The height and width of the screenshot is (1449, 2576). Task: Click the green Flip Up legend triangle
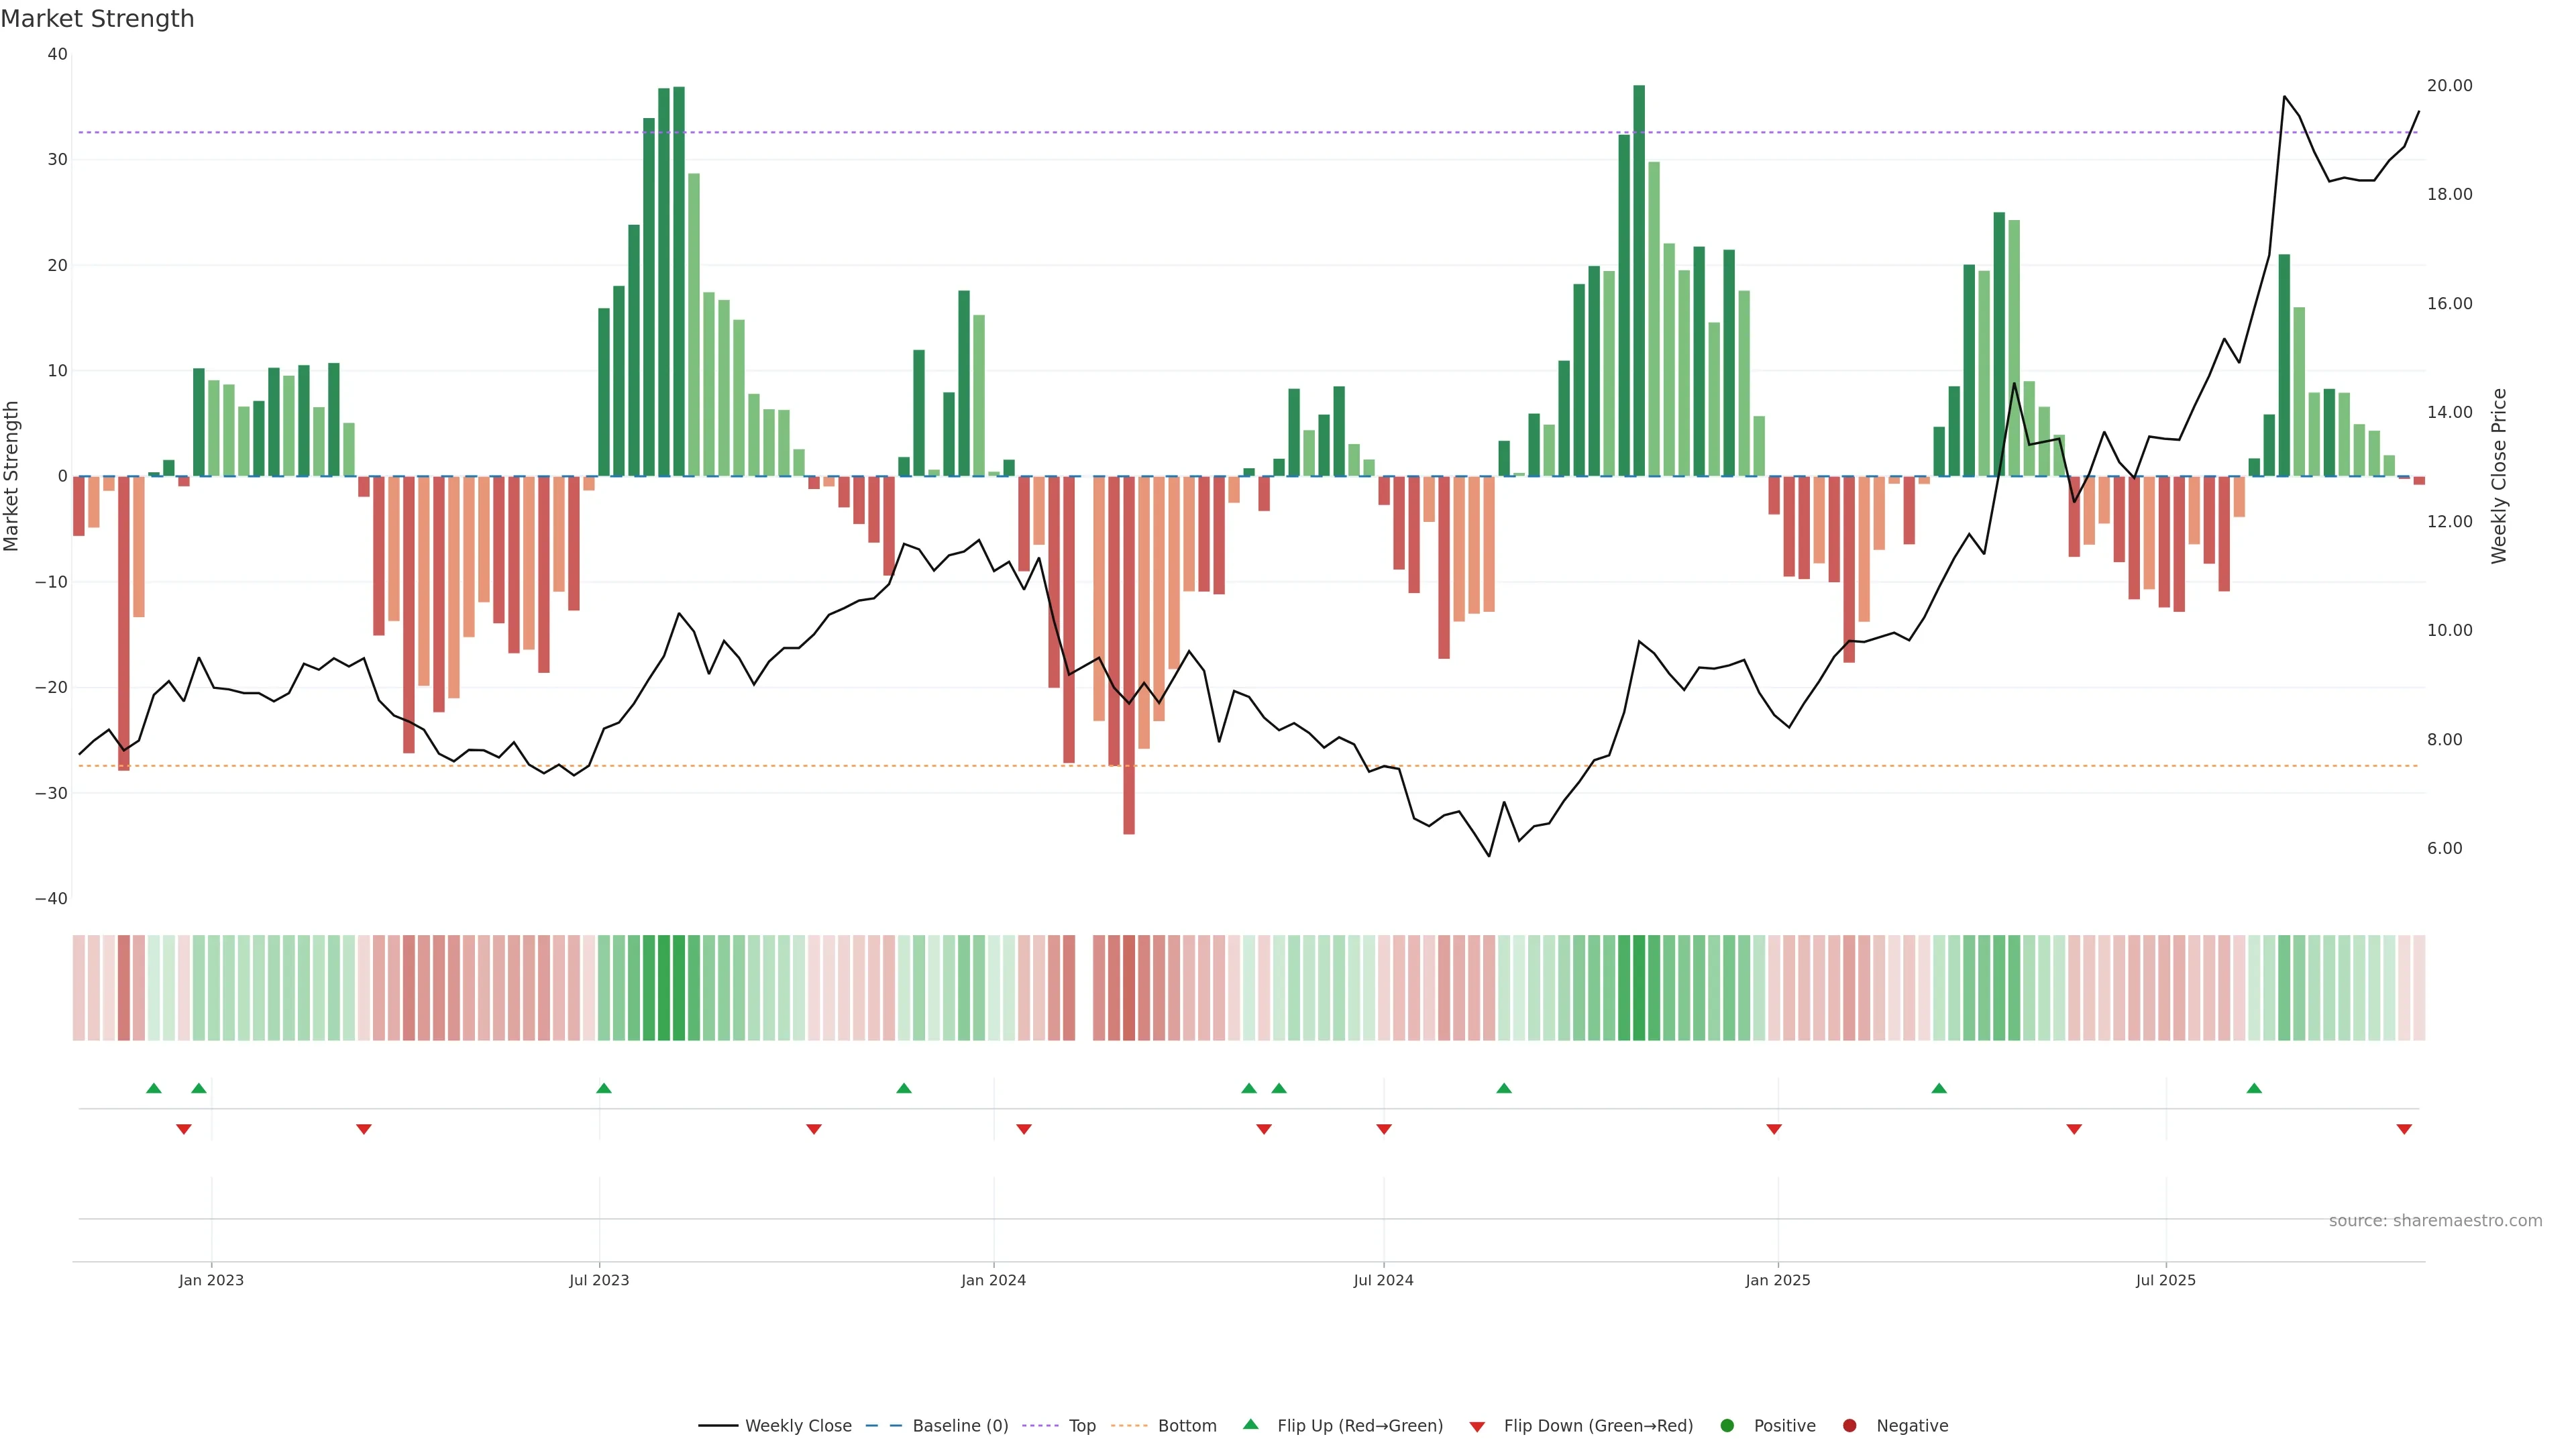coord(1250,1425)
